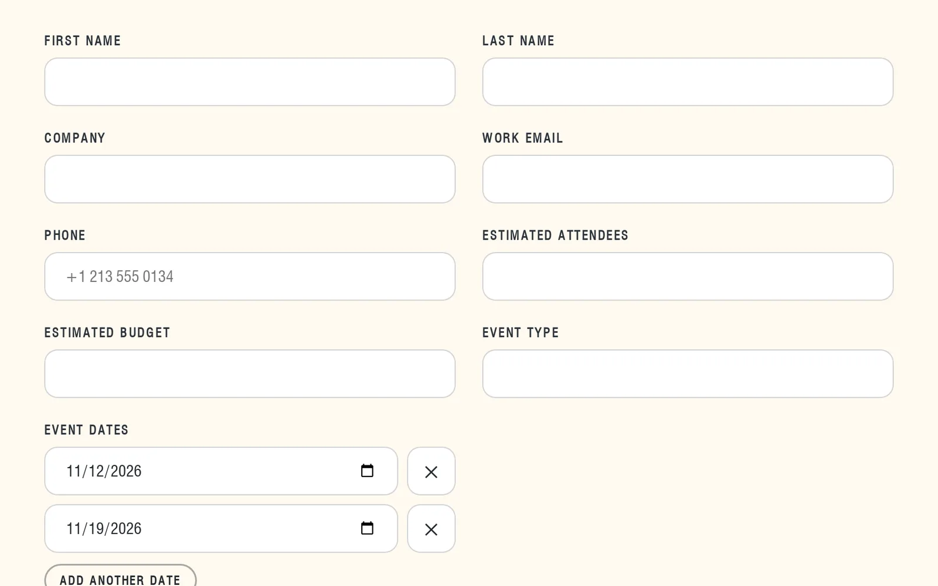Open the Event Type field
938x586 pixels.
[688, 374]
